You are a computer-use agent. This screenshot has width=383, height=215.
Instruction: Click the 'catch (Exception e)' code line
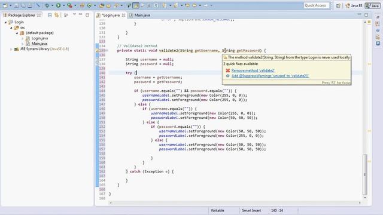(x=150, y=171)
